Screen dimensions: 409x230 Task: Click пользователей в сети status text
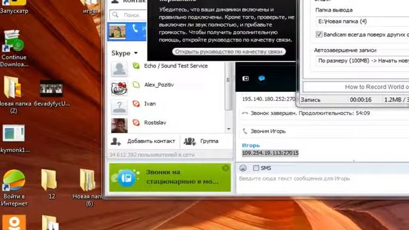coord(151,155)
